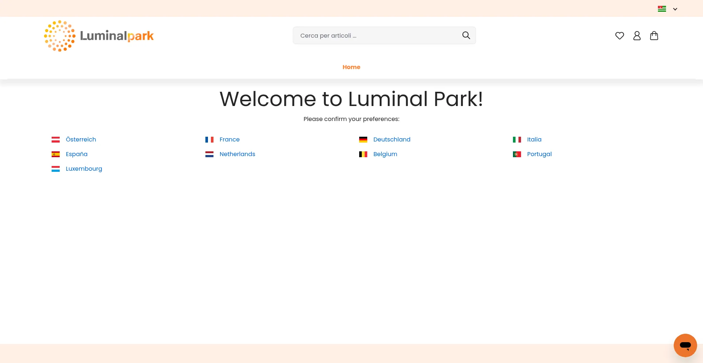
Task: Focus the 'Cerca per articoli' search field
Action: 377,35
